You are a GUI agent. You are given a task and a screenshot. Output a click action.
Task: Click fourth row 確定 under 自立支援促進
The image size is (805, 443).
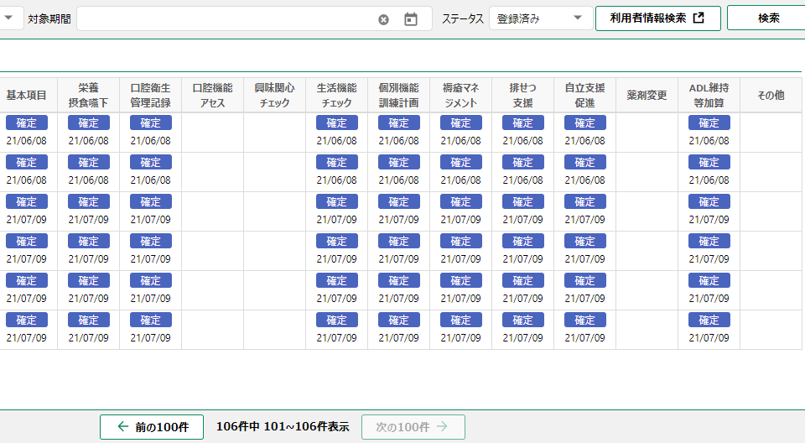[x=584, y=241]
